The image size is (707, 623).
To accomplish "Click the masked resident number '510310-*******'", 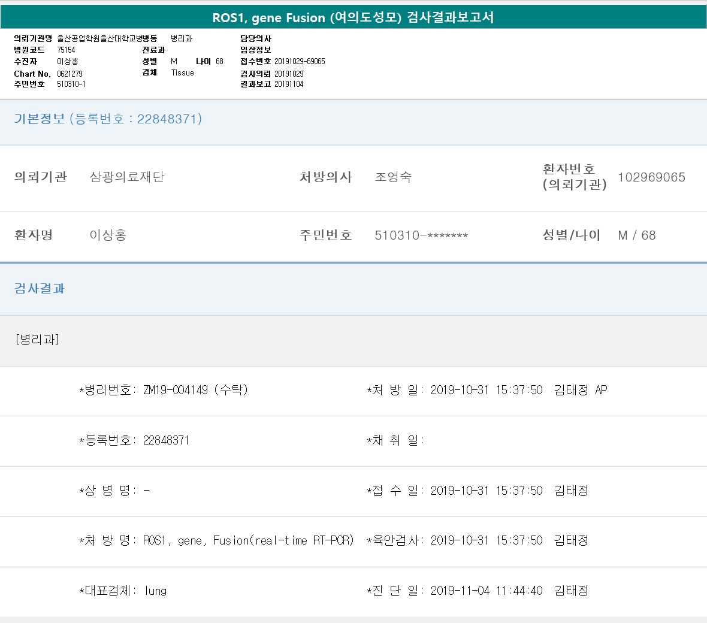I will click(421, 235).
